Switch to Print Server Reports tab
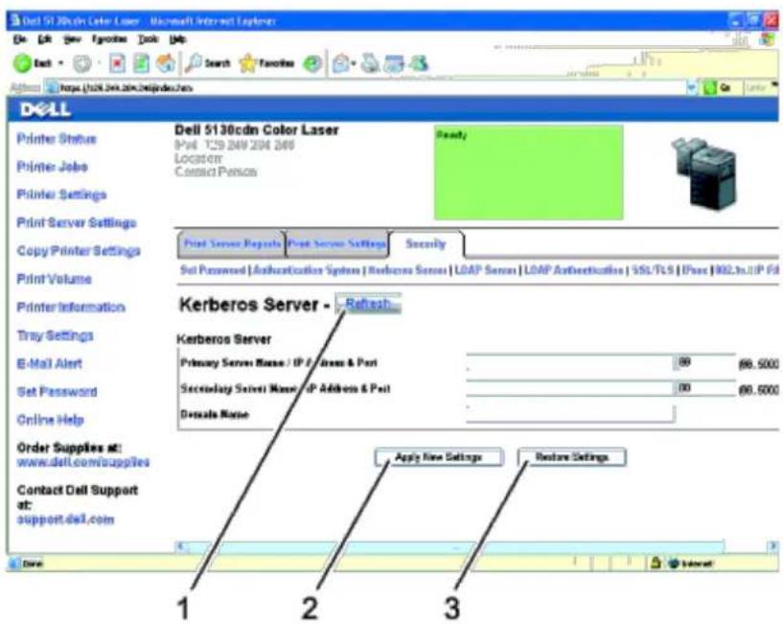The height and width of the screenshot is (624, 783). click(x=232, y=244)
